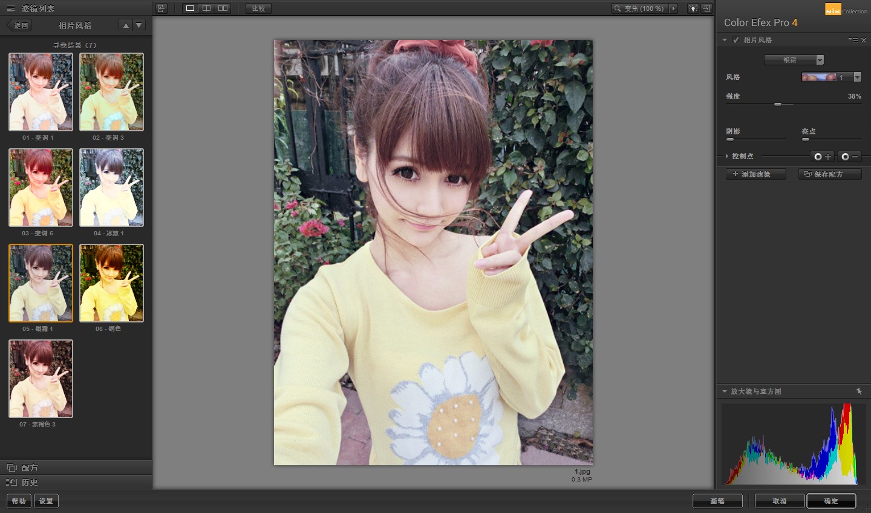
Task: Open the 风格 style variant dropdown
Action: click(x=856, y=77)
